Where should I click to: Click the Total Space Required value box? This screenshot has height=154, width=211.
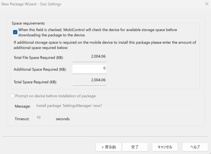89,81
